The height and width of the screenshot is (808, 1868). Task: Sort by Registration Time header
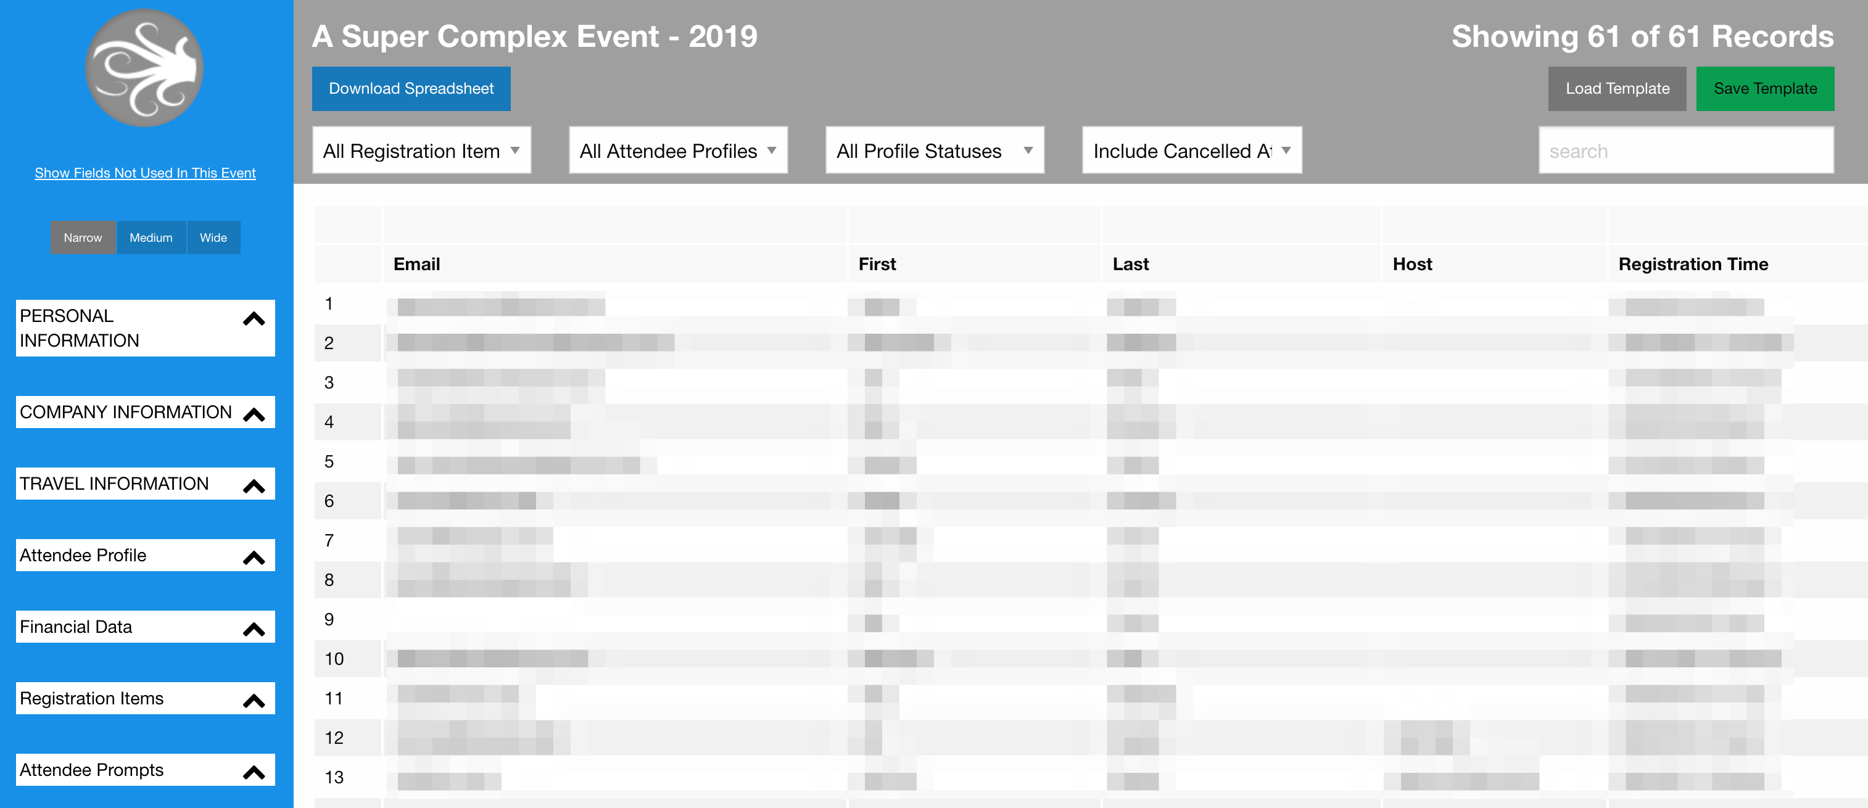[x=1693, y=264]
